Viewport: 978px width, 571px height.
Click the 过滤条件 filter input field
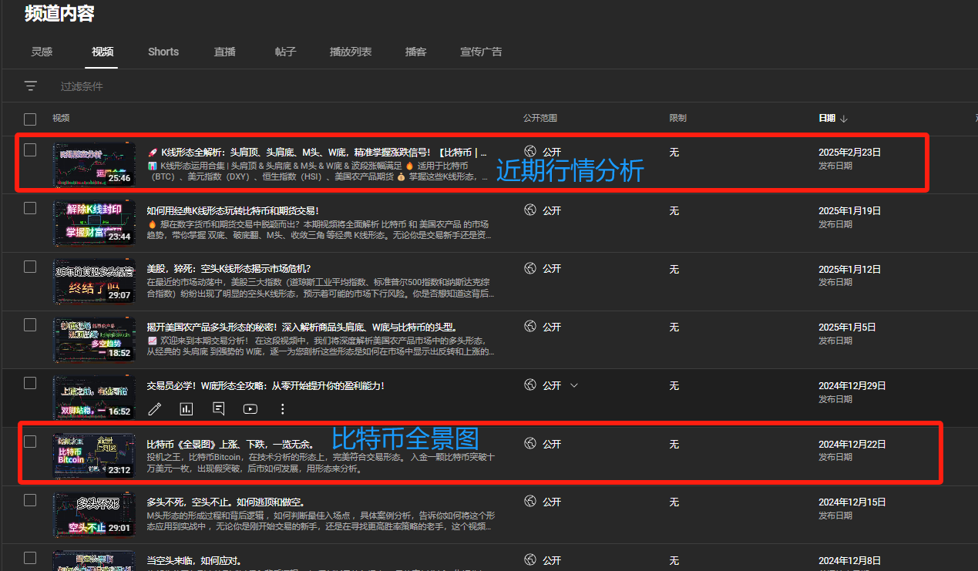[82, 86]
